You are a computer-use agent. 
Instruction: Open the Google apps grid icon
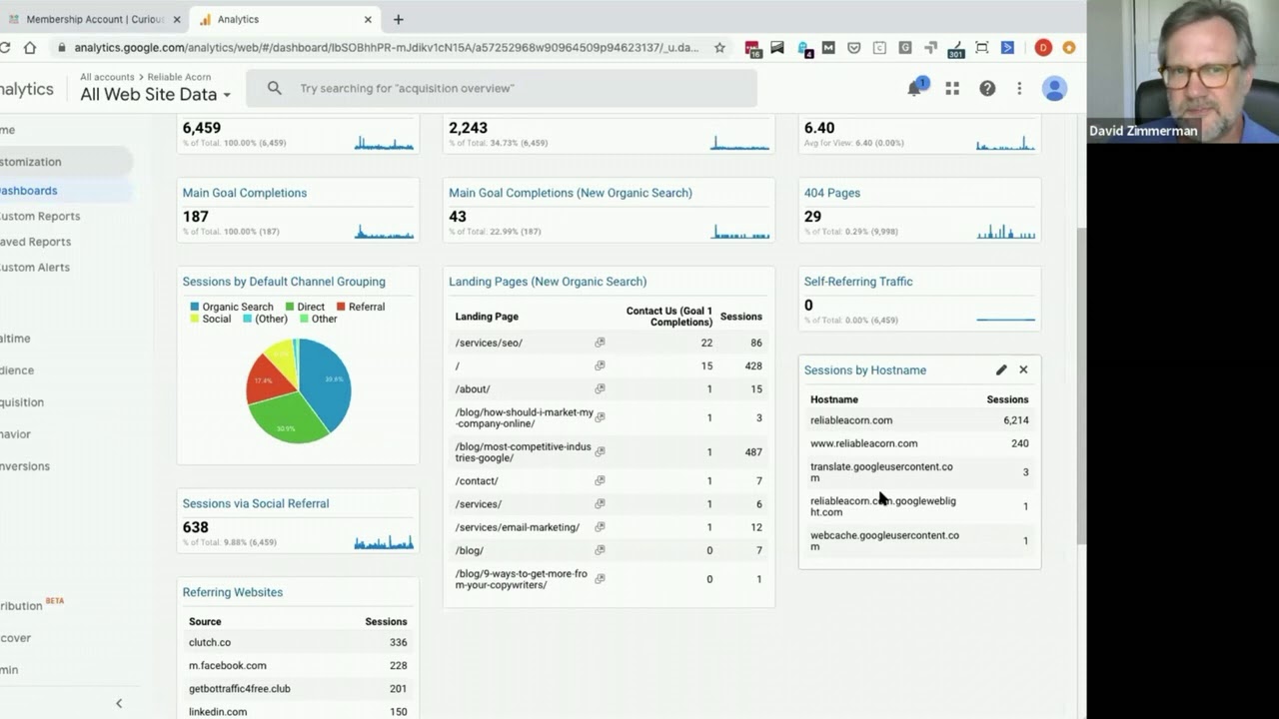coord(952,89)
